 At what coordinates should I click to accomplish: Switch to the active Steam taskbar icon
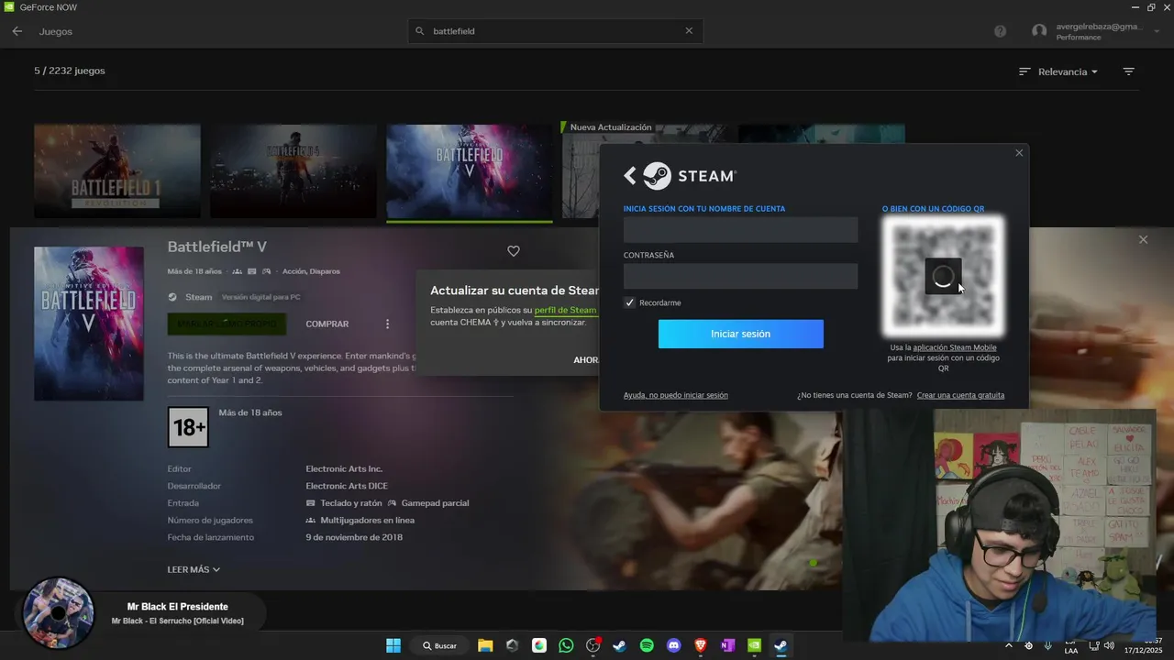pyautogui.click(x=781, y=645)
